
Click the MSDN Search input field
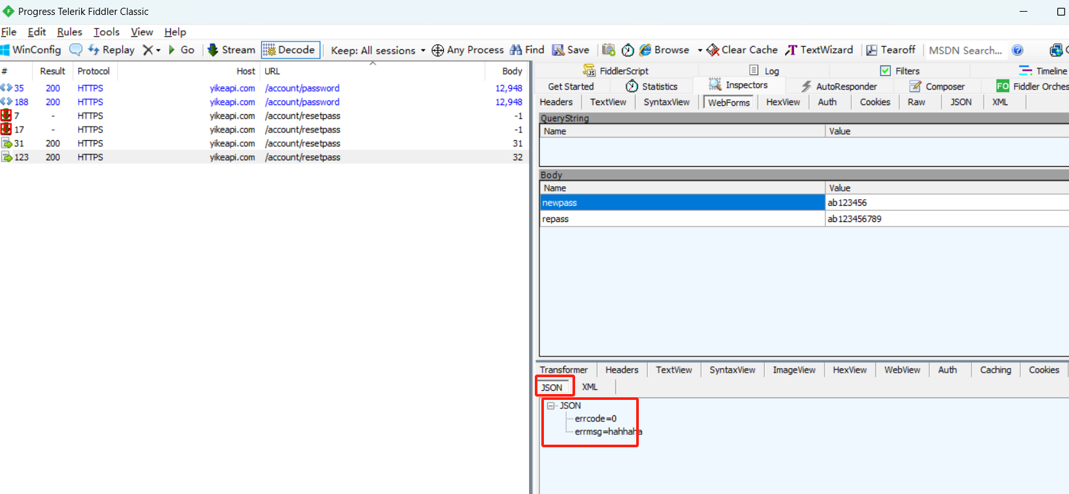[x=966, y=50]
